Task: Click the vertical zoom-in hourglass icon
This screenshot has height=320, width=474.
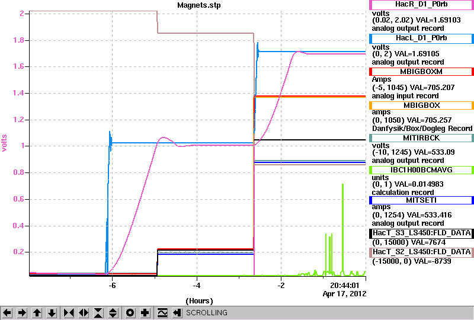Action: click(x=98, y=313)
